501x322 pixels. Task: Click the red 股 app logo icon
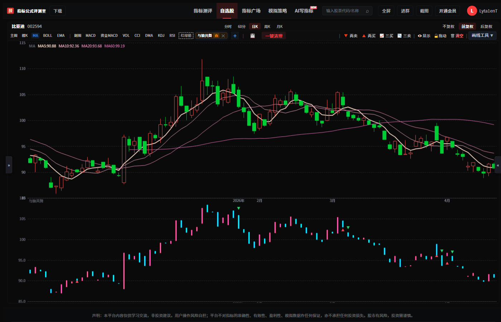[10, 11]
